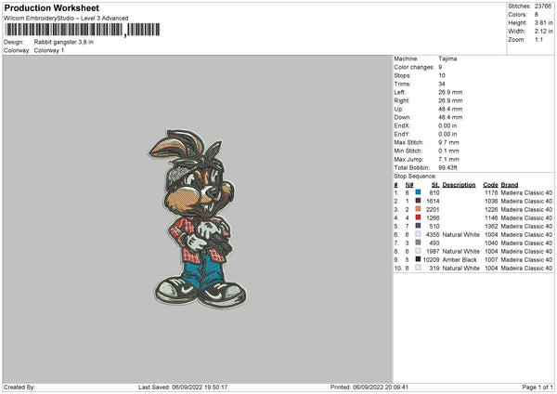Image resolution: width=557 pixels, height=394 pixels.
Task: Select the max stitch value '9.7 mm'
Action: 448,142
